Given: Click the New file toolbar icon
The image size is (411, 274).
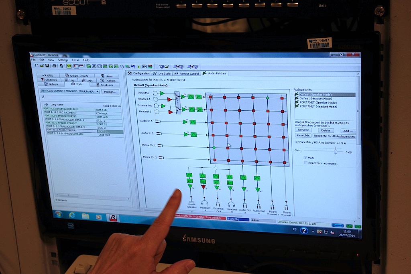Looking at the screenshot, I should [37, 65].
